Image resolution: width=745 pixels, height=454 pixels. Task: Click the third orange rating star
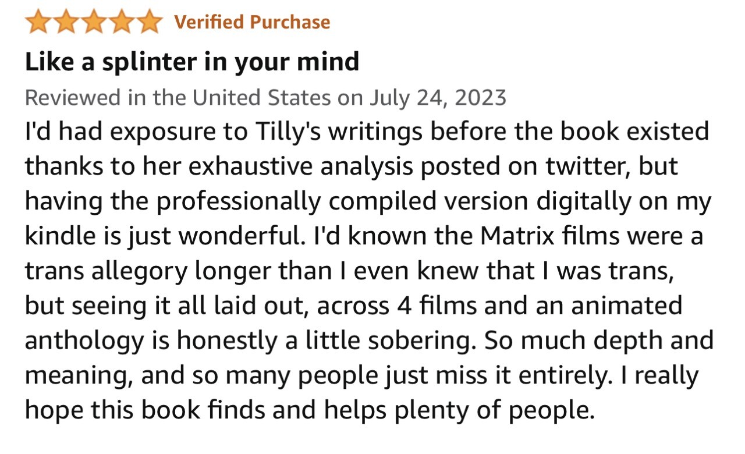pyautogui.click(x=93, y=22)
